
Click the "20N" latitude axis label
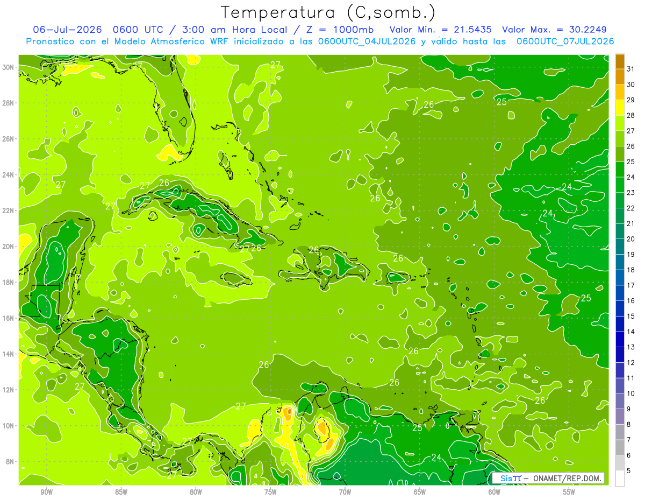9,247
